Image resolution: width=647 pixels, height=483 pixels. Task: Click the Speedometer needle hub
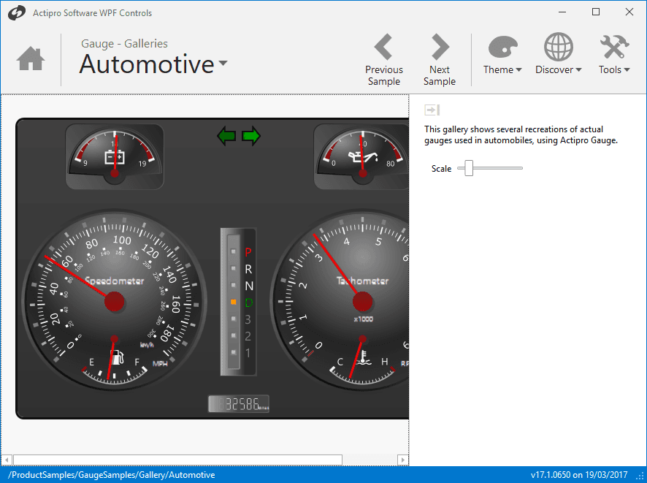(x=115, y=301)
